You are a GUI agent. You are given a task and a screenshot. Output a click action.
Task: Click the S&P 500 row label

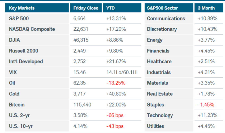point(19,19)
